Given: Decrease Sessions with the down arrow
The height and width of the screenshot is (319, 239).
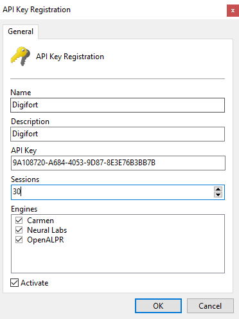Looking at the screenshot, I should pos(218,195).
